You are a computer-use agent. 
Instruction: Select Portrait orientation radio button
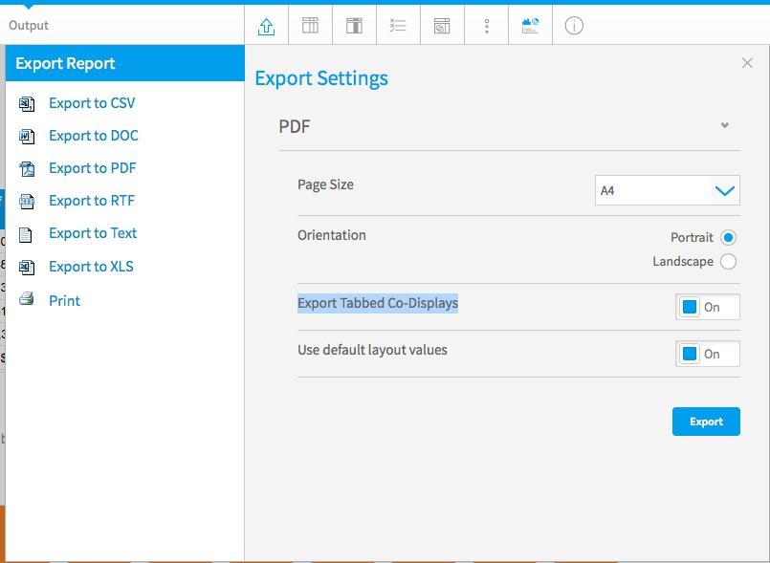click(728, 238)
